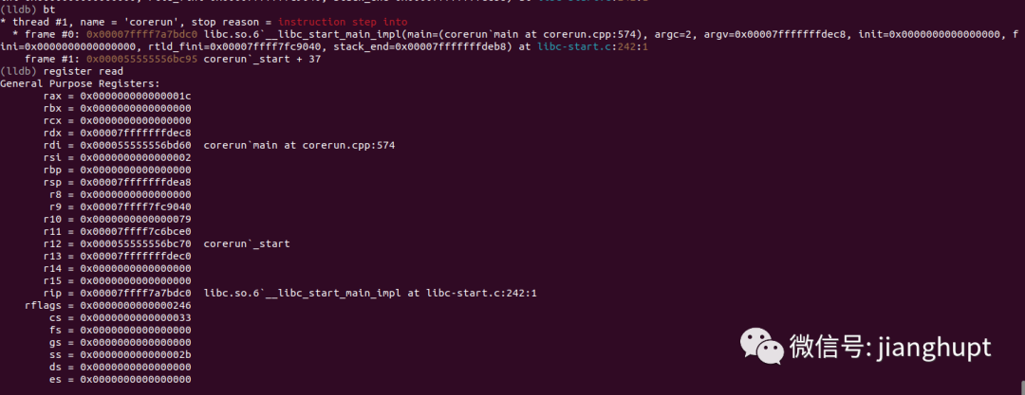Click the rsp register value line
Screen dimensions: 1025x395
click(x=117, y=182)
